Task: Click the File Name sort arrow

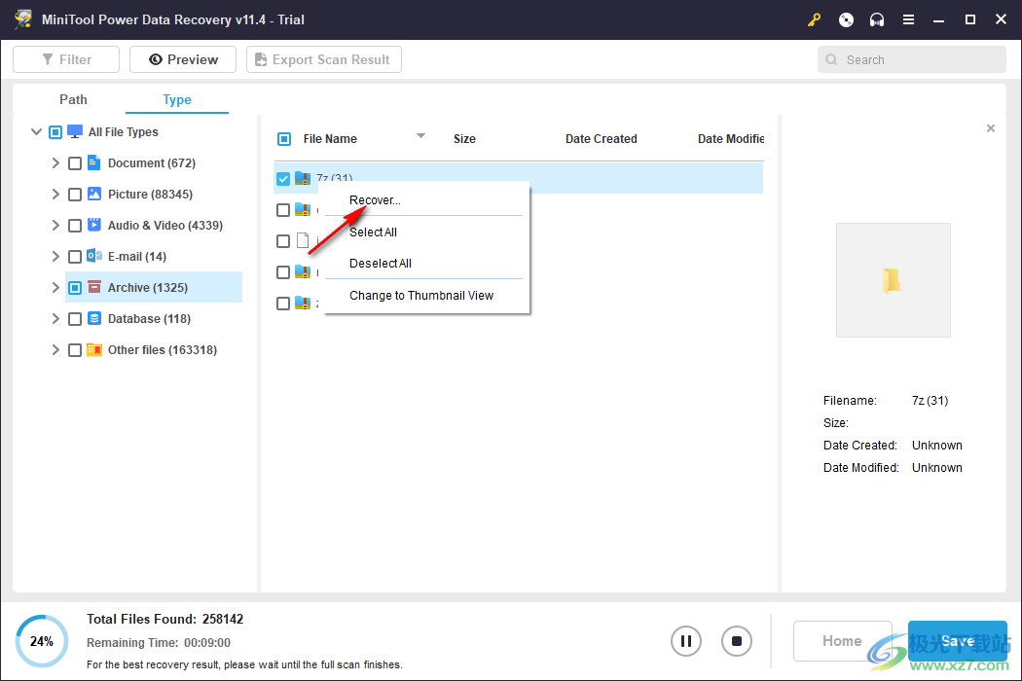Action: [421, 136]
